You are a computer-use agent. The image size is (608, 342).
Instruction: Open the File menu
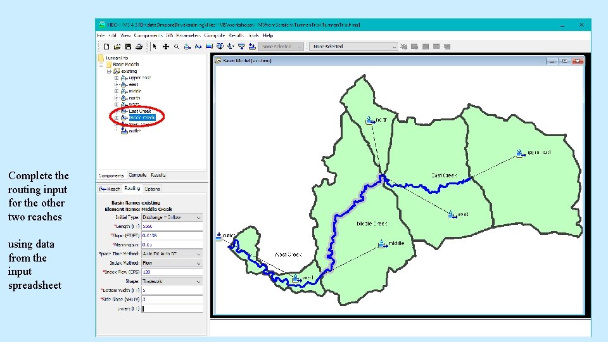tap(101, 35)
